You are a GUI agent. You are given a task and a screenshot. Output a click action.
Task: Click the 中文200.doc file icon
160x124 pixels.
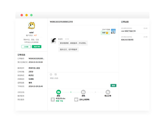[x=53, y=100]
